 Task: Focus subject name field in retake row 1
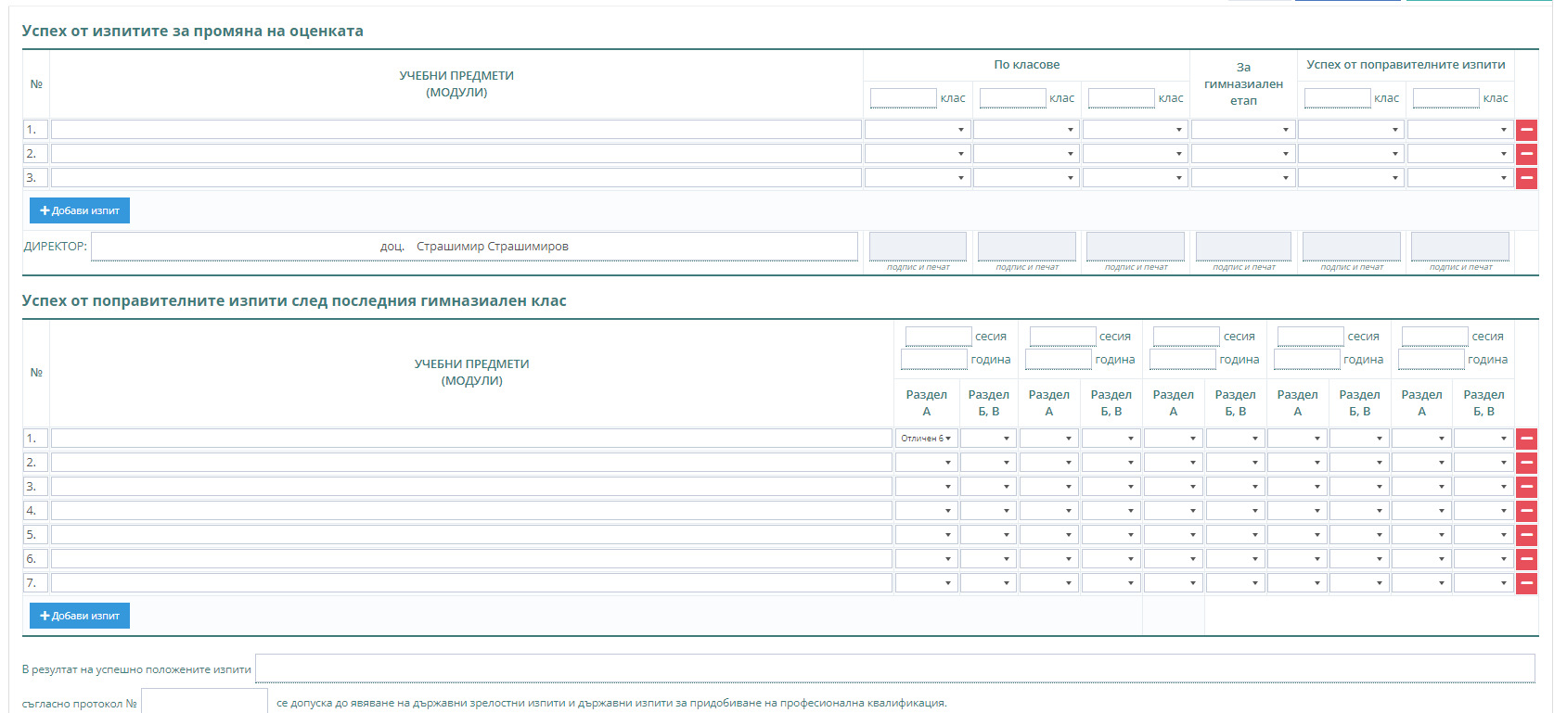click(x=471, y=439)
